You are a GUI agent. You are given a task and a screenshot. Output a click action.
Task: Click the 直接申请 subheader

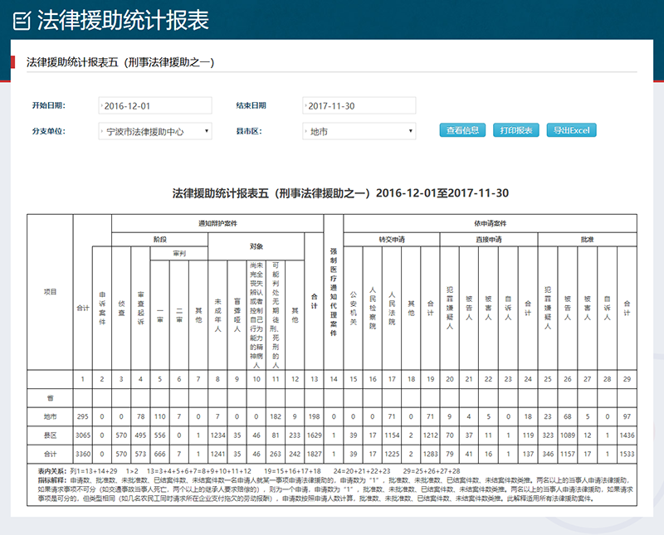click(x=489, y=240)
